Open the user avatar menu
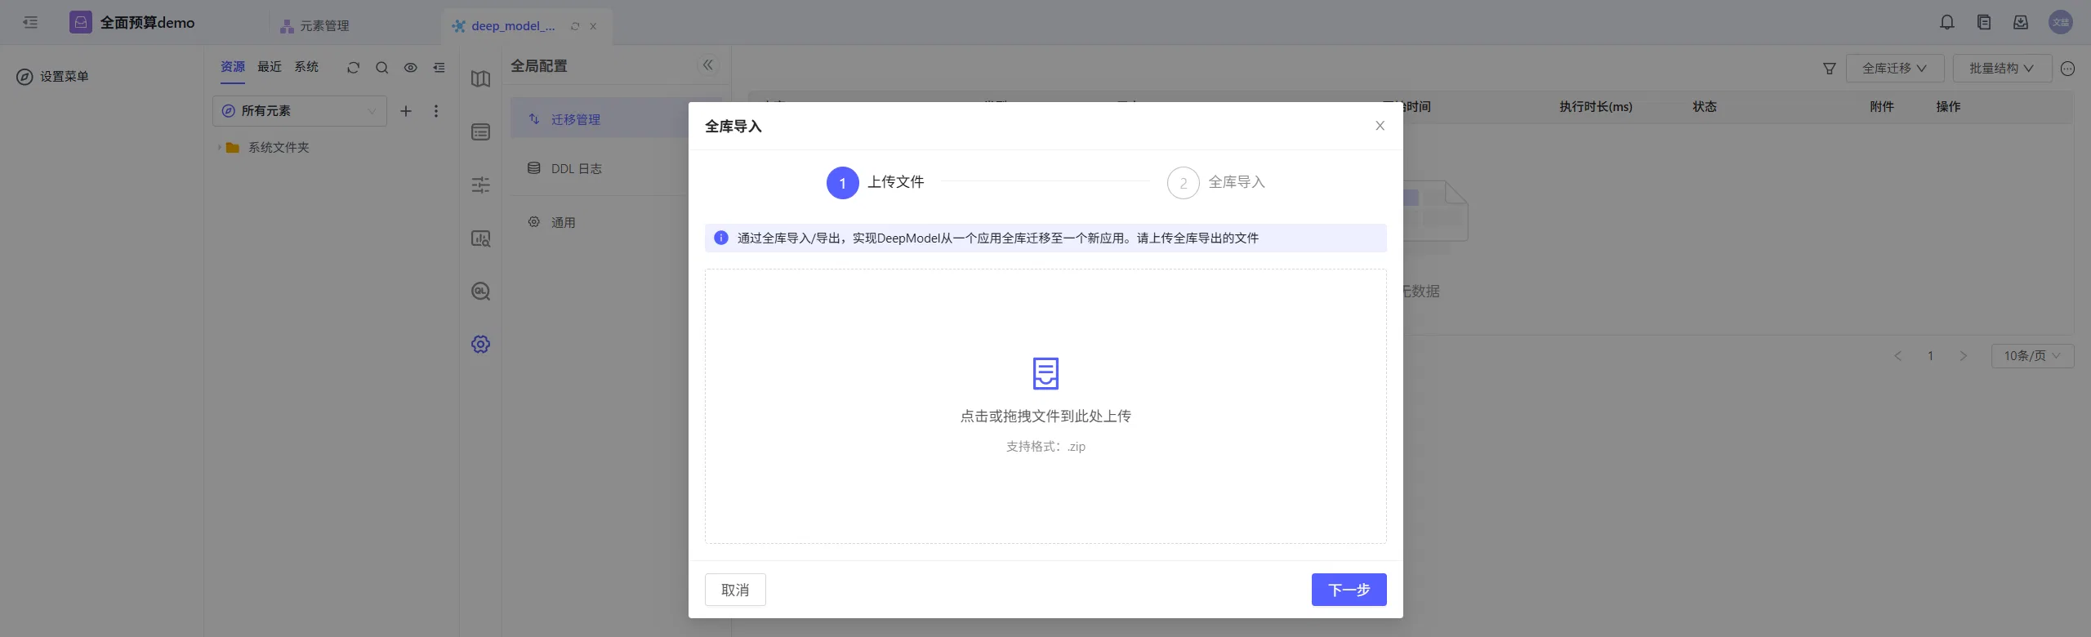Screen dimensions: 2091x637 (x=2061, y=22)
